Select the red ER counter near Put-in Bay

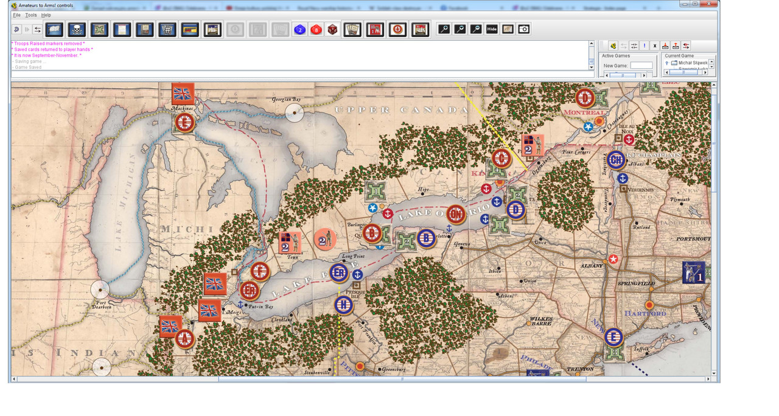pyautogui.click(x=249, y=291)
